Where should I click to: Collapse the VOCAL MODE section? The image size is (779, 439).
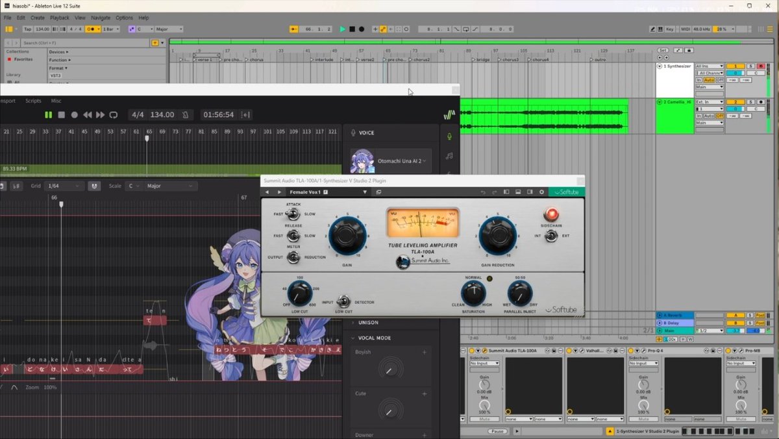pyautogui.click(x=353, y=338)
